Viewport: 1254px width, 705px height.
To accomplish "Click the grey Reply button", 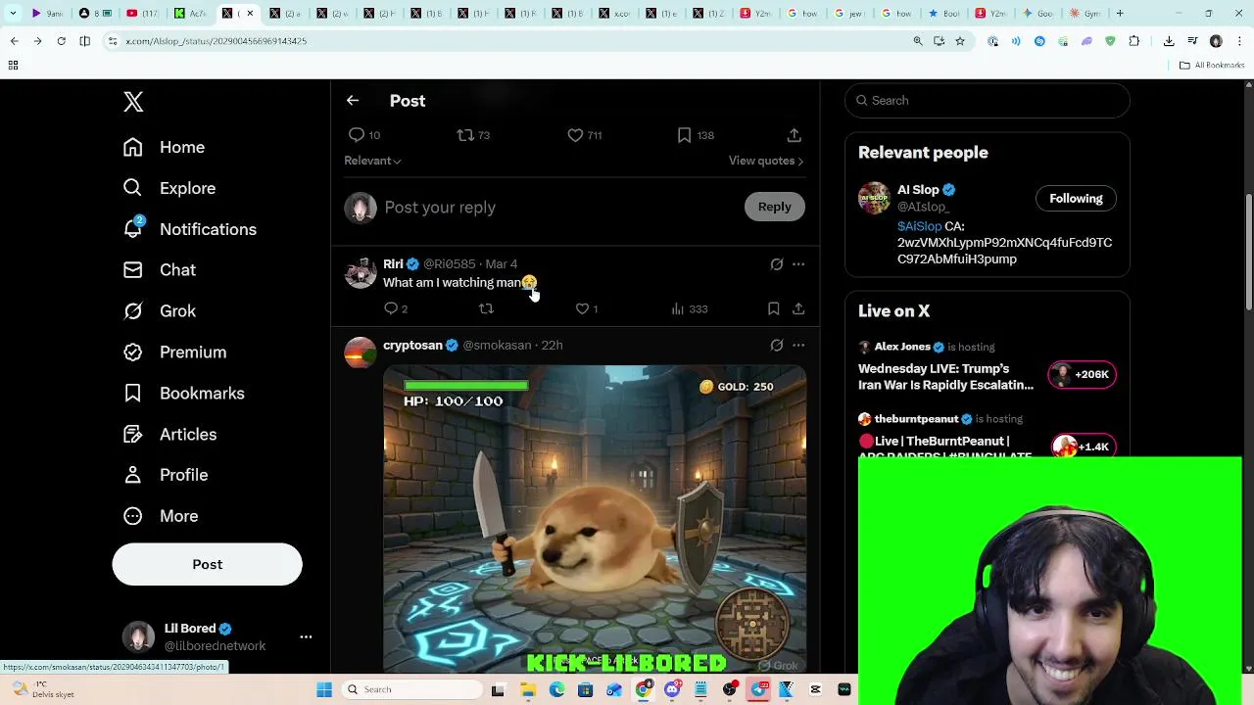I will tap(774, 207).
